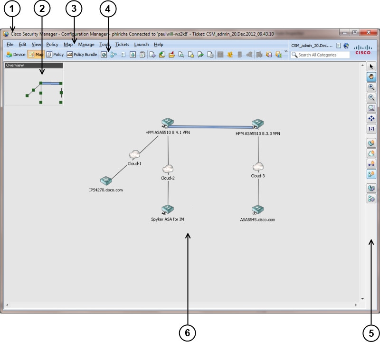
Task: Switch to Device view
Action: pos(16,55)
